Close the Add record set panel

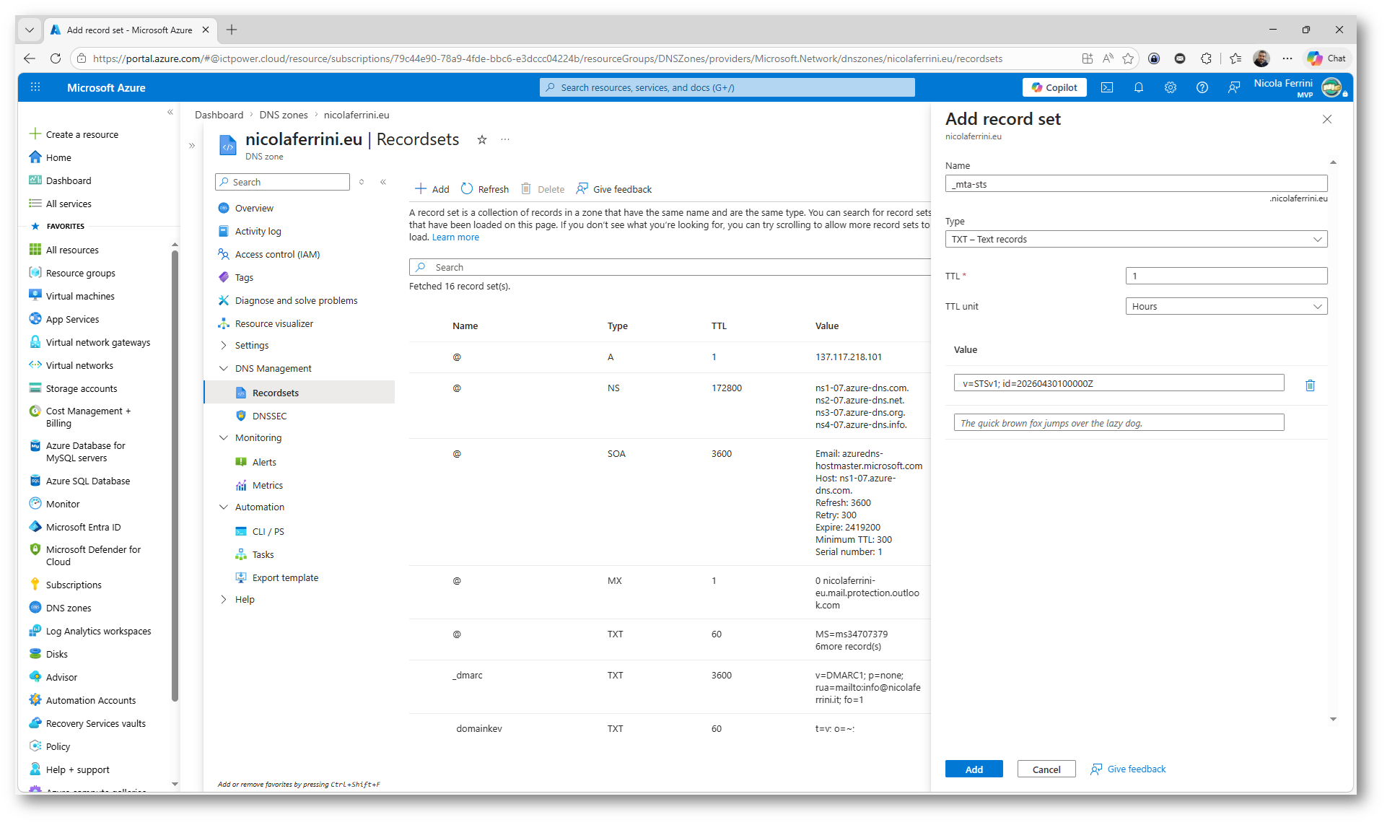click(1326, 119)
